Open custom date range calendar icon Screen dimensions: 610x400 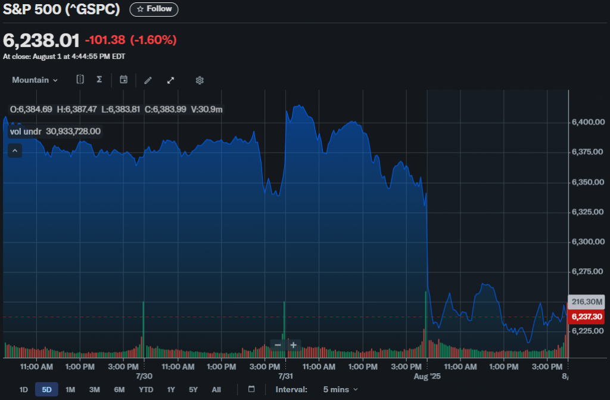point(251,389)
